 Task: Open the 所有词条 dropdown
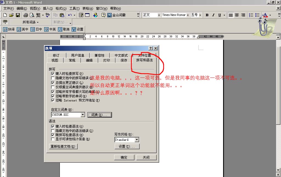click(30, 22)
